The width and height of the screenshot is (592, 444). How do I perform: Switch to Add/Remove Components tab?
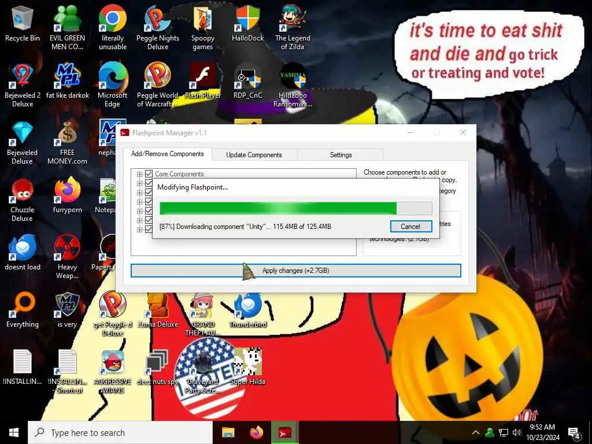(167, 154)
